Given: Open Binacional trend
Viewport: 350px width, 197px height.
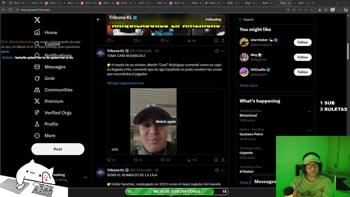Looking at the screenshot, I should tap(248, 115).
